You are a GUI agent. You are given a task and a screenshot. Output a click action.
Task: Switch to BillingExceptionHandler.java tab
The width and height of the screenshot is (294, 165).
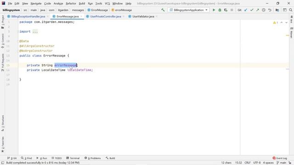(28, 16)
